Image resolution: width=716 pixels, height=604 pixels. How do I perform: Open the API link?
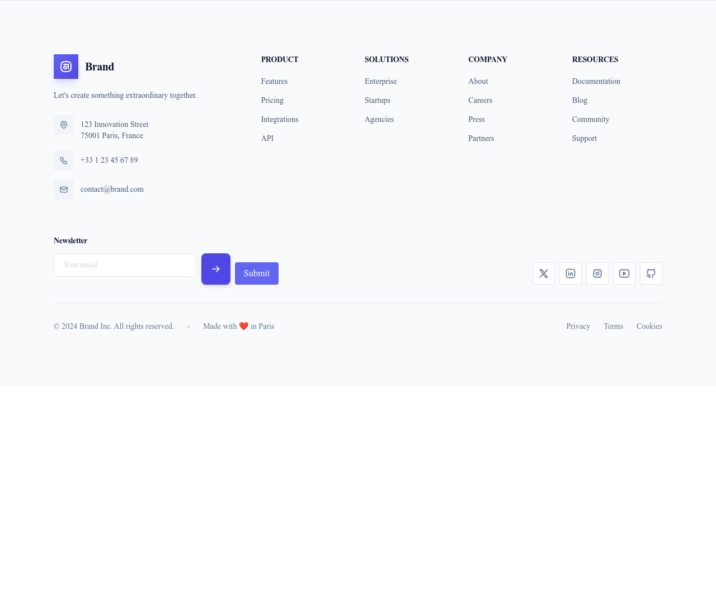pyautogui.click(x=267, y=138)
